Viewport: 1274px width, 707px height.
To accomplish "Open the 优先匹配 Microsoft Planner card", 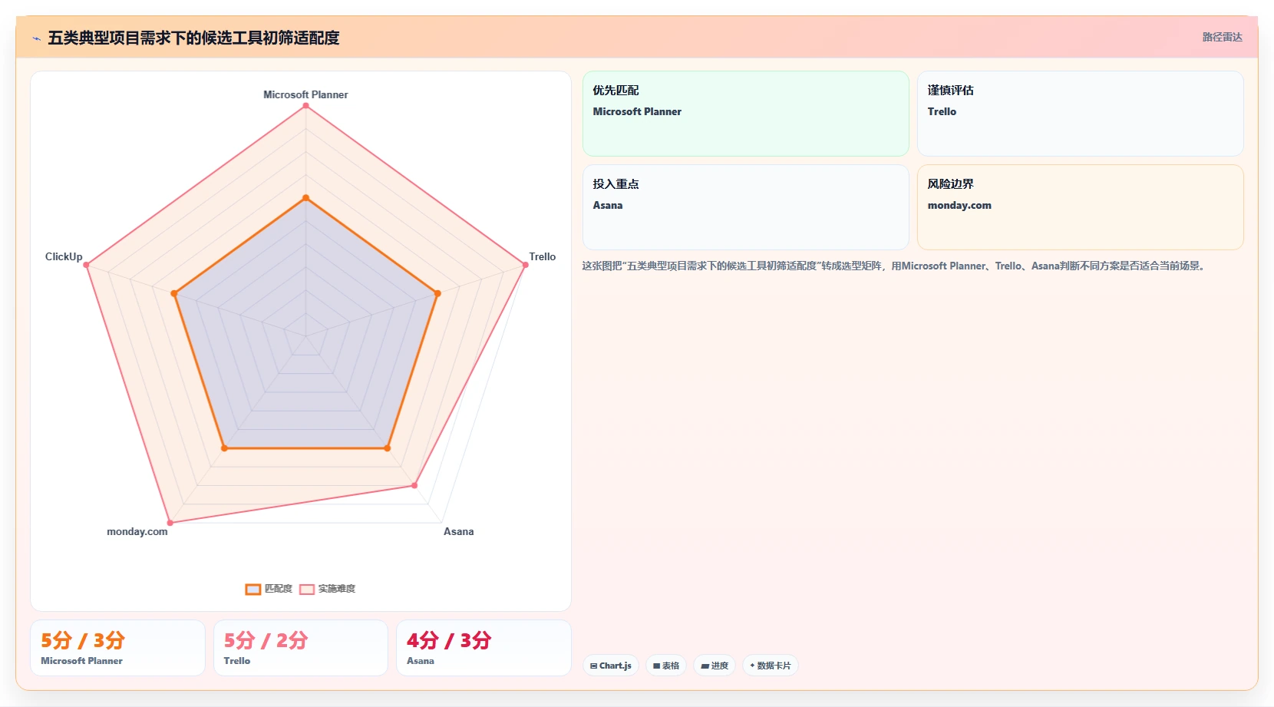I will [746, 114].
